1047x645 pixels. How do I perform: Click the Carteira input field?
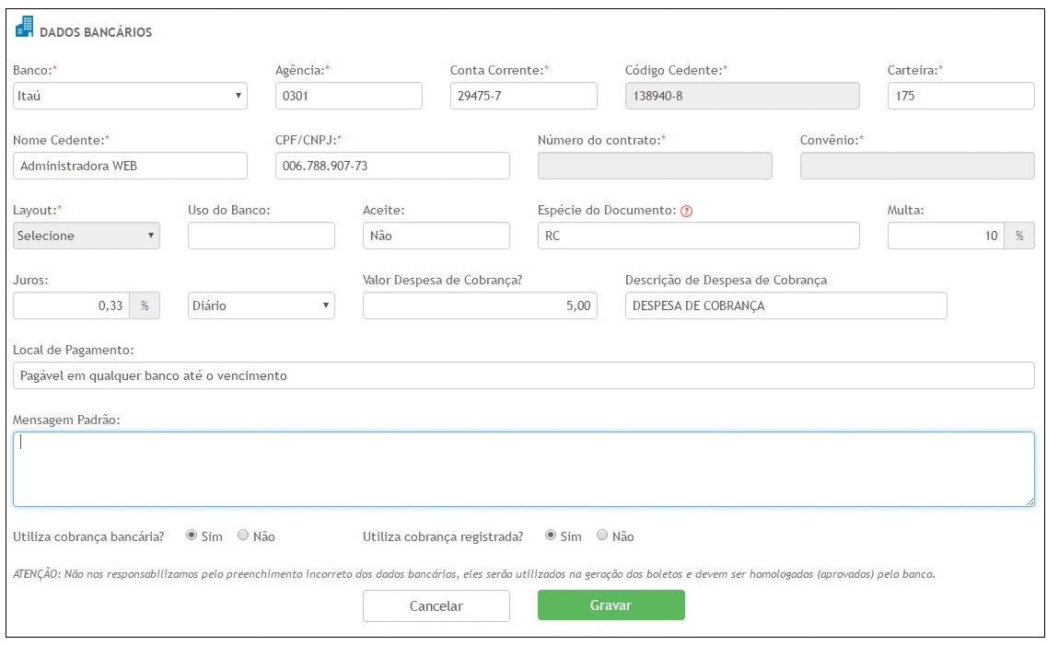click(x=960, y=96)
